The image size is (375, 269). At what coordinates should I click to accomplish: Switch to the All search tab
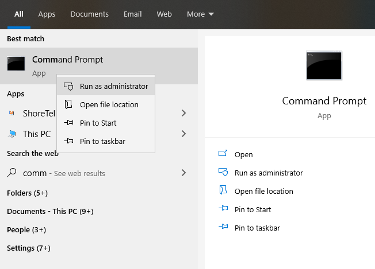(19, 14)
